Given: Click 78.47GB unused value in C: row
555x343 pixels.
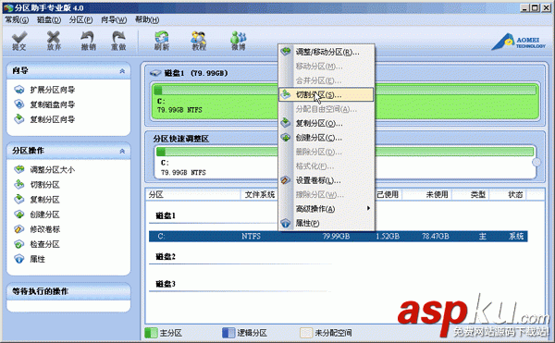Looking at the screenshot, I should pyautogui.click(x=436, y=236).
